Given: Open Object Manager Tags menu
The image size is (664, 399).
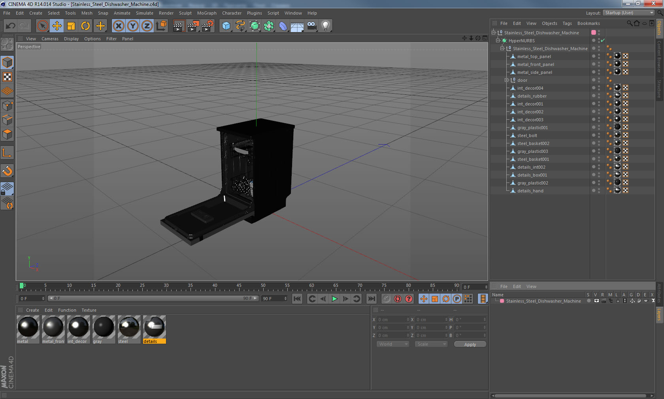Looking at the screenshot, I should [567, 23].
